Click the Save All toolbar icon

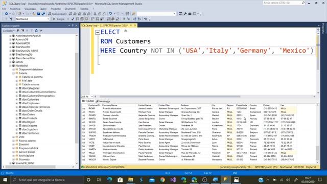coord(43,14)
